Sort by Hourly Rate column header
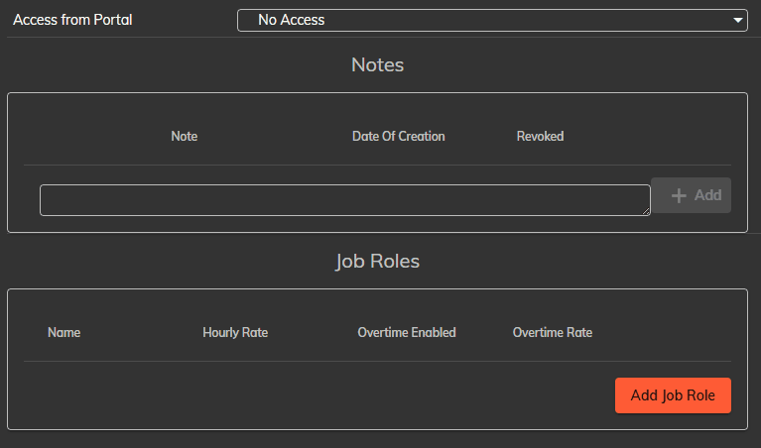Screen dimensions: 761x448 tap(235, 332)
